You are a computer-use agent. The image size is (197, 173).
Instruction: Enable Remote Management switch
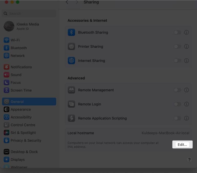click(x=177, y=90)
